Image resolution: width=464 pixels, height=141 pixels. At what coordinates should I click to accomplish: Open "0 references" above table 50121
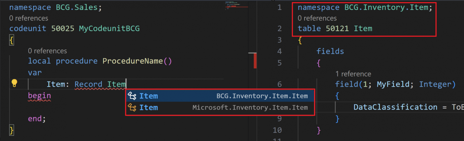click(x=317, y=18)
